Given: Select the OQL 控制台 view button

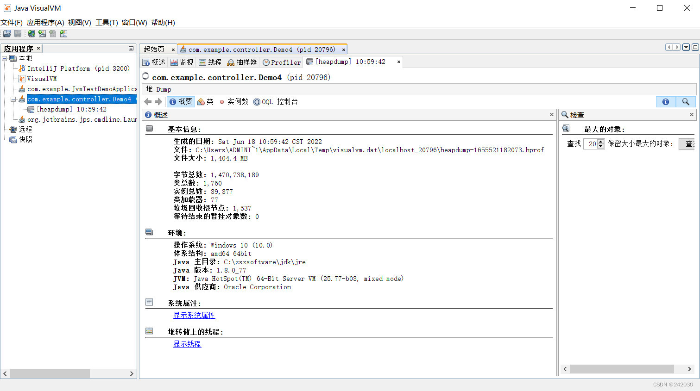Looking at the screenshot, I should click(276, 102).
